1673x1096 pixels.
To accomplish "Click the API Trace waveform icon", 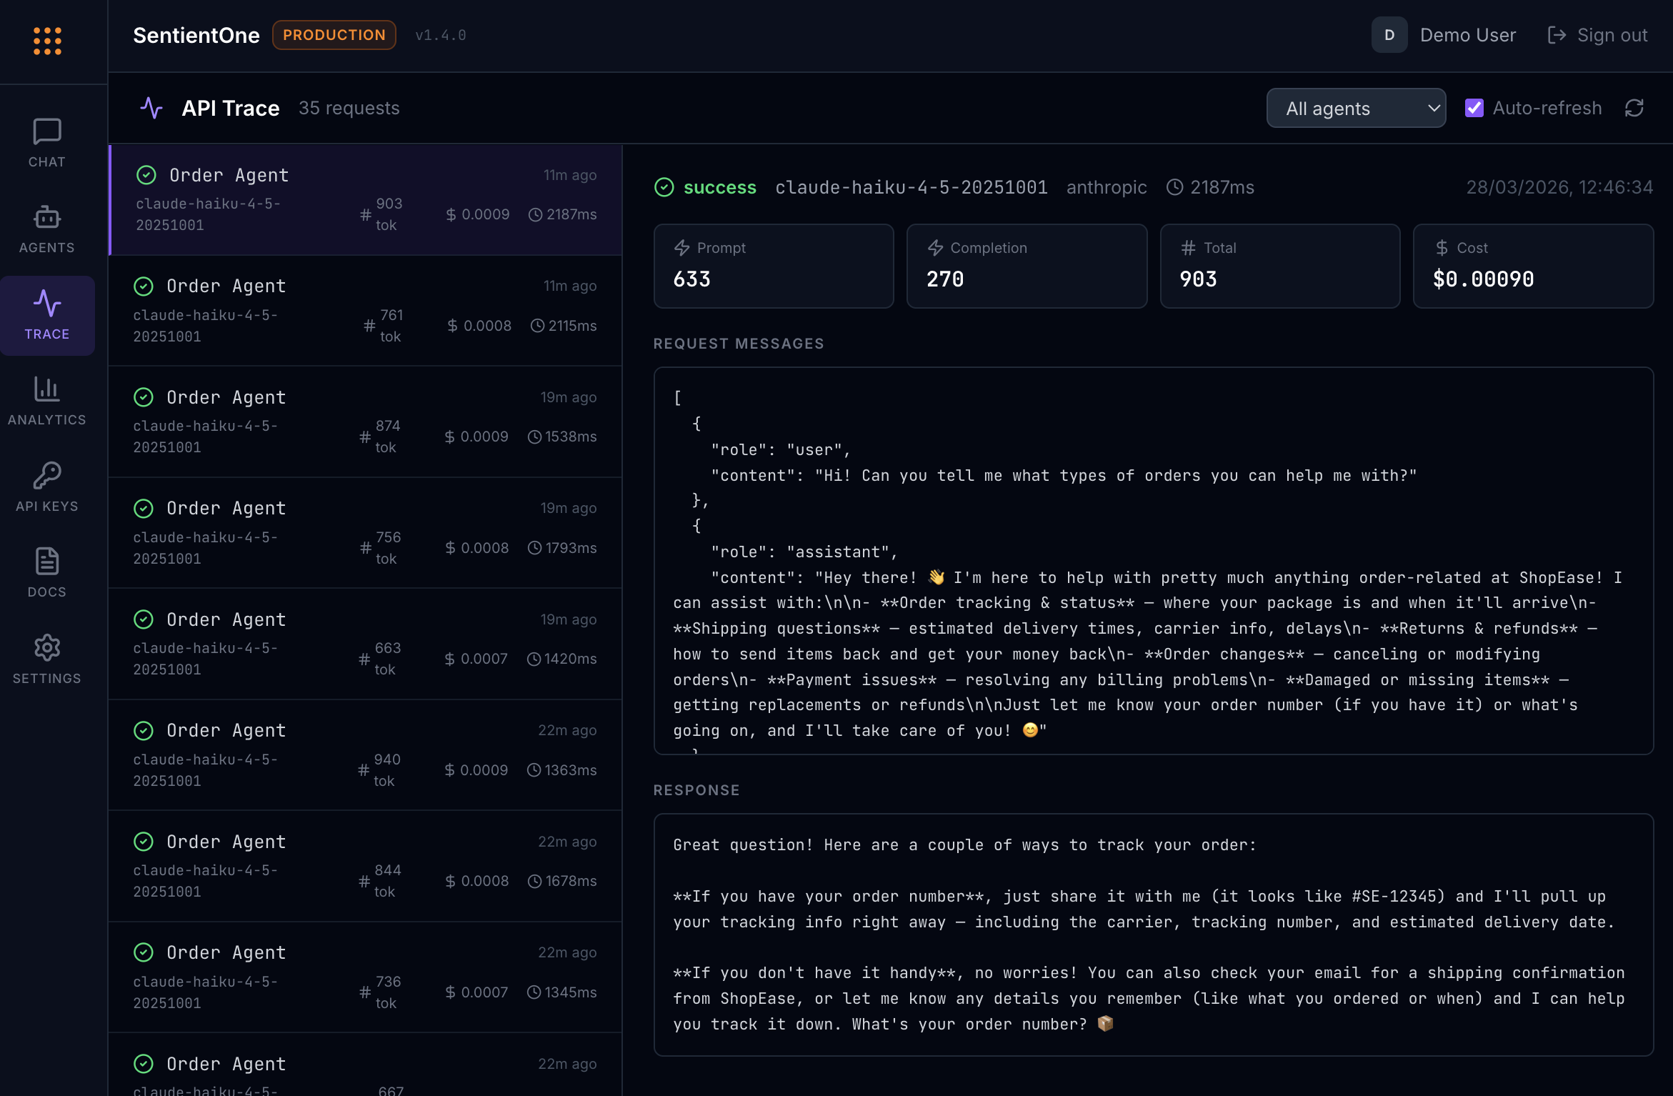I will pos(151,108).
